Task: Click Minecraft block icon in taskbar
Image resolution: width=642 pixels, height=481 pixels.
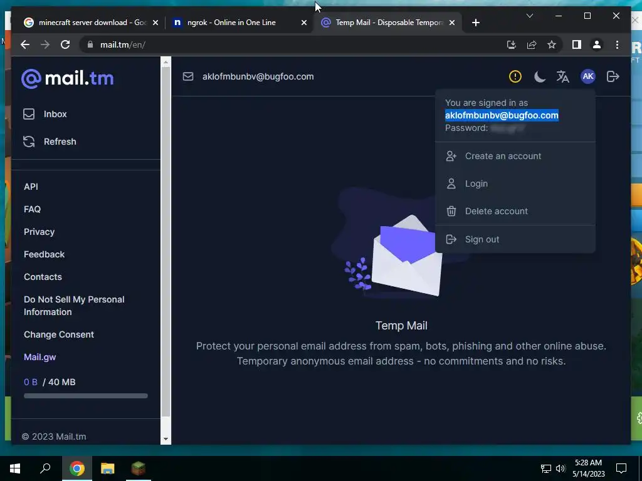Action: (139, 468)
